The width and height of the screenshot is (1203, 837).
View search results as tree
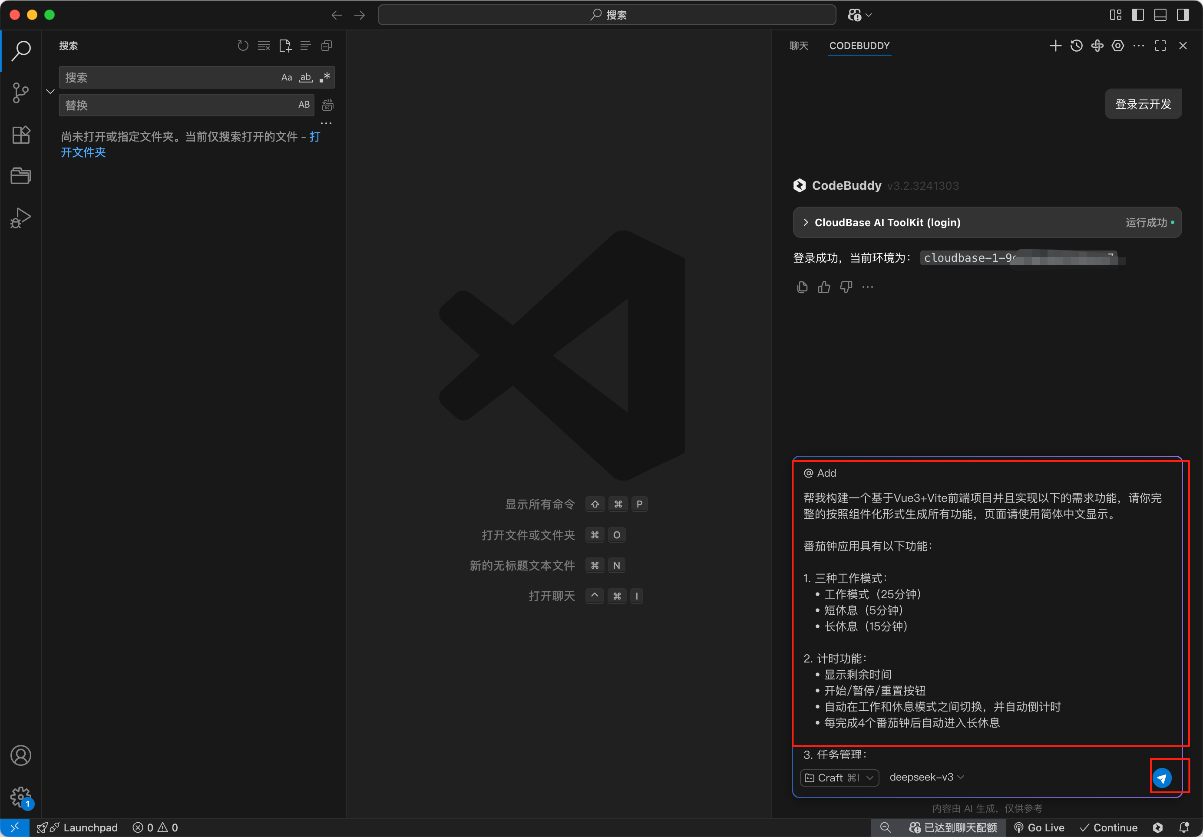305,46
